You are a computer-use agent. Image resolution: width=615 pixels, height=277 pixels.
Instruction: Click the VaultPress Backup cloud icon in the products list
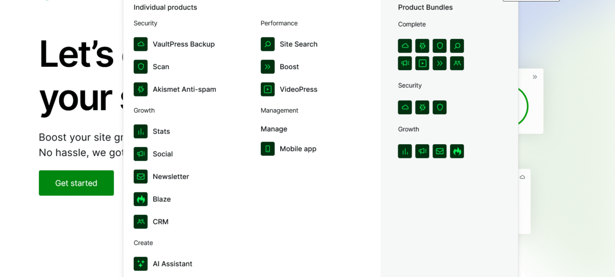[140, 44]
